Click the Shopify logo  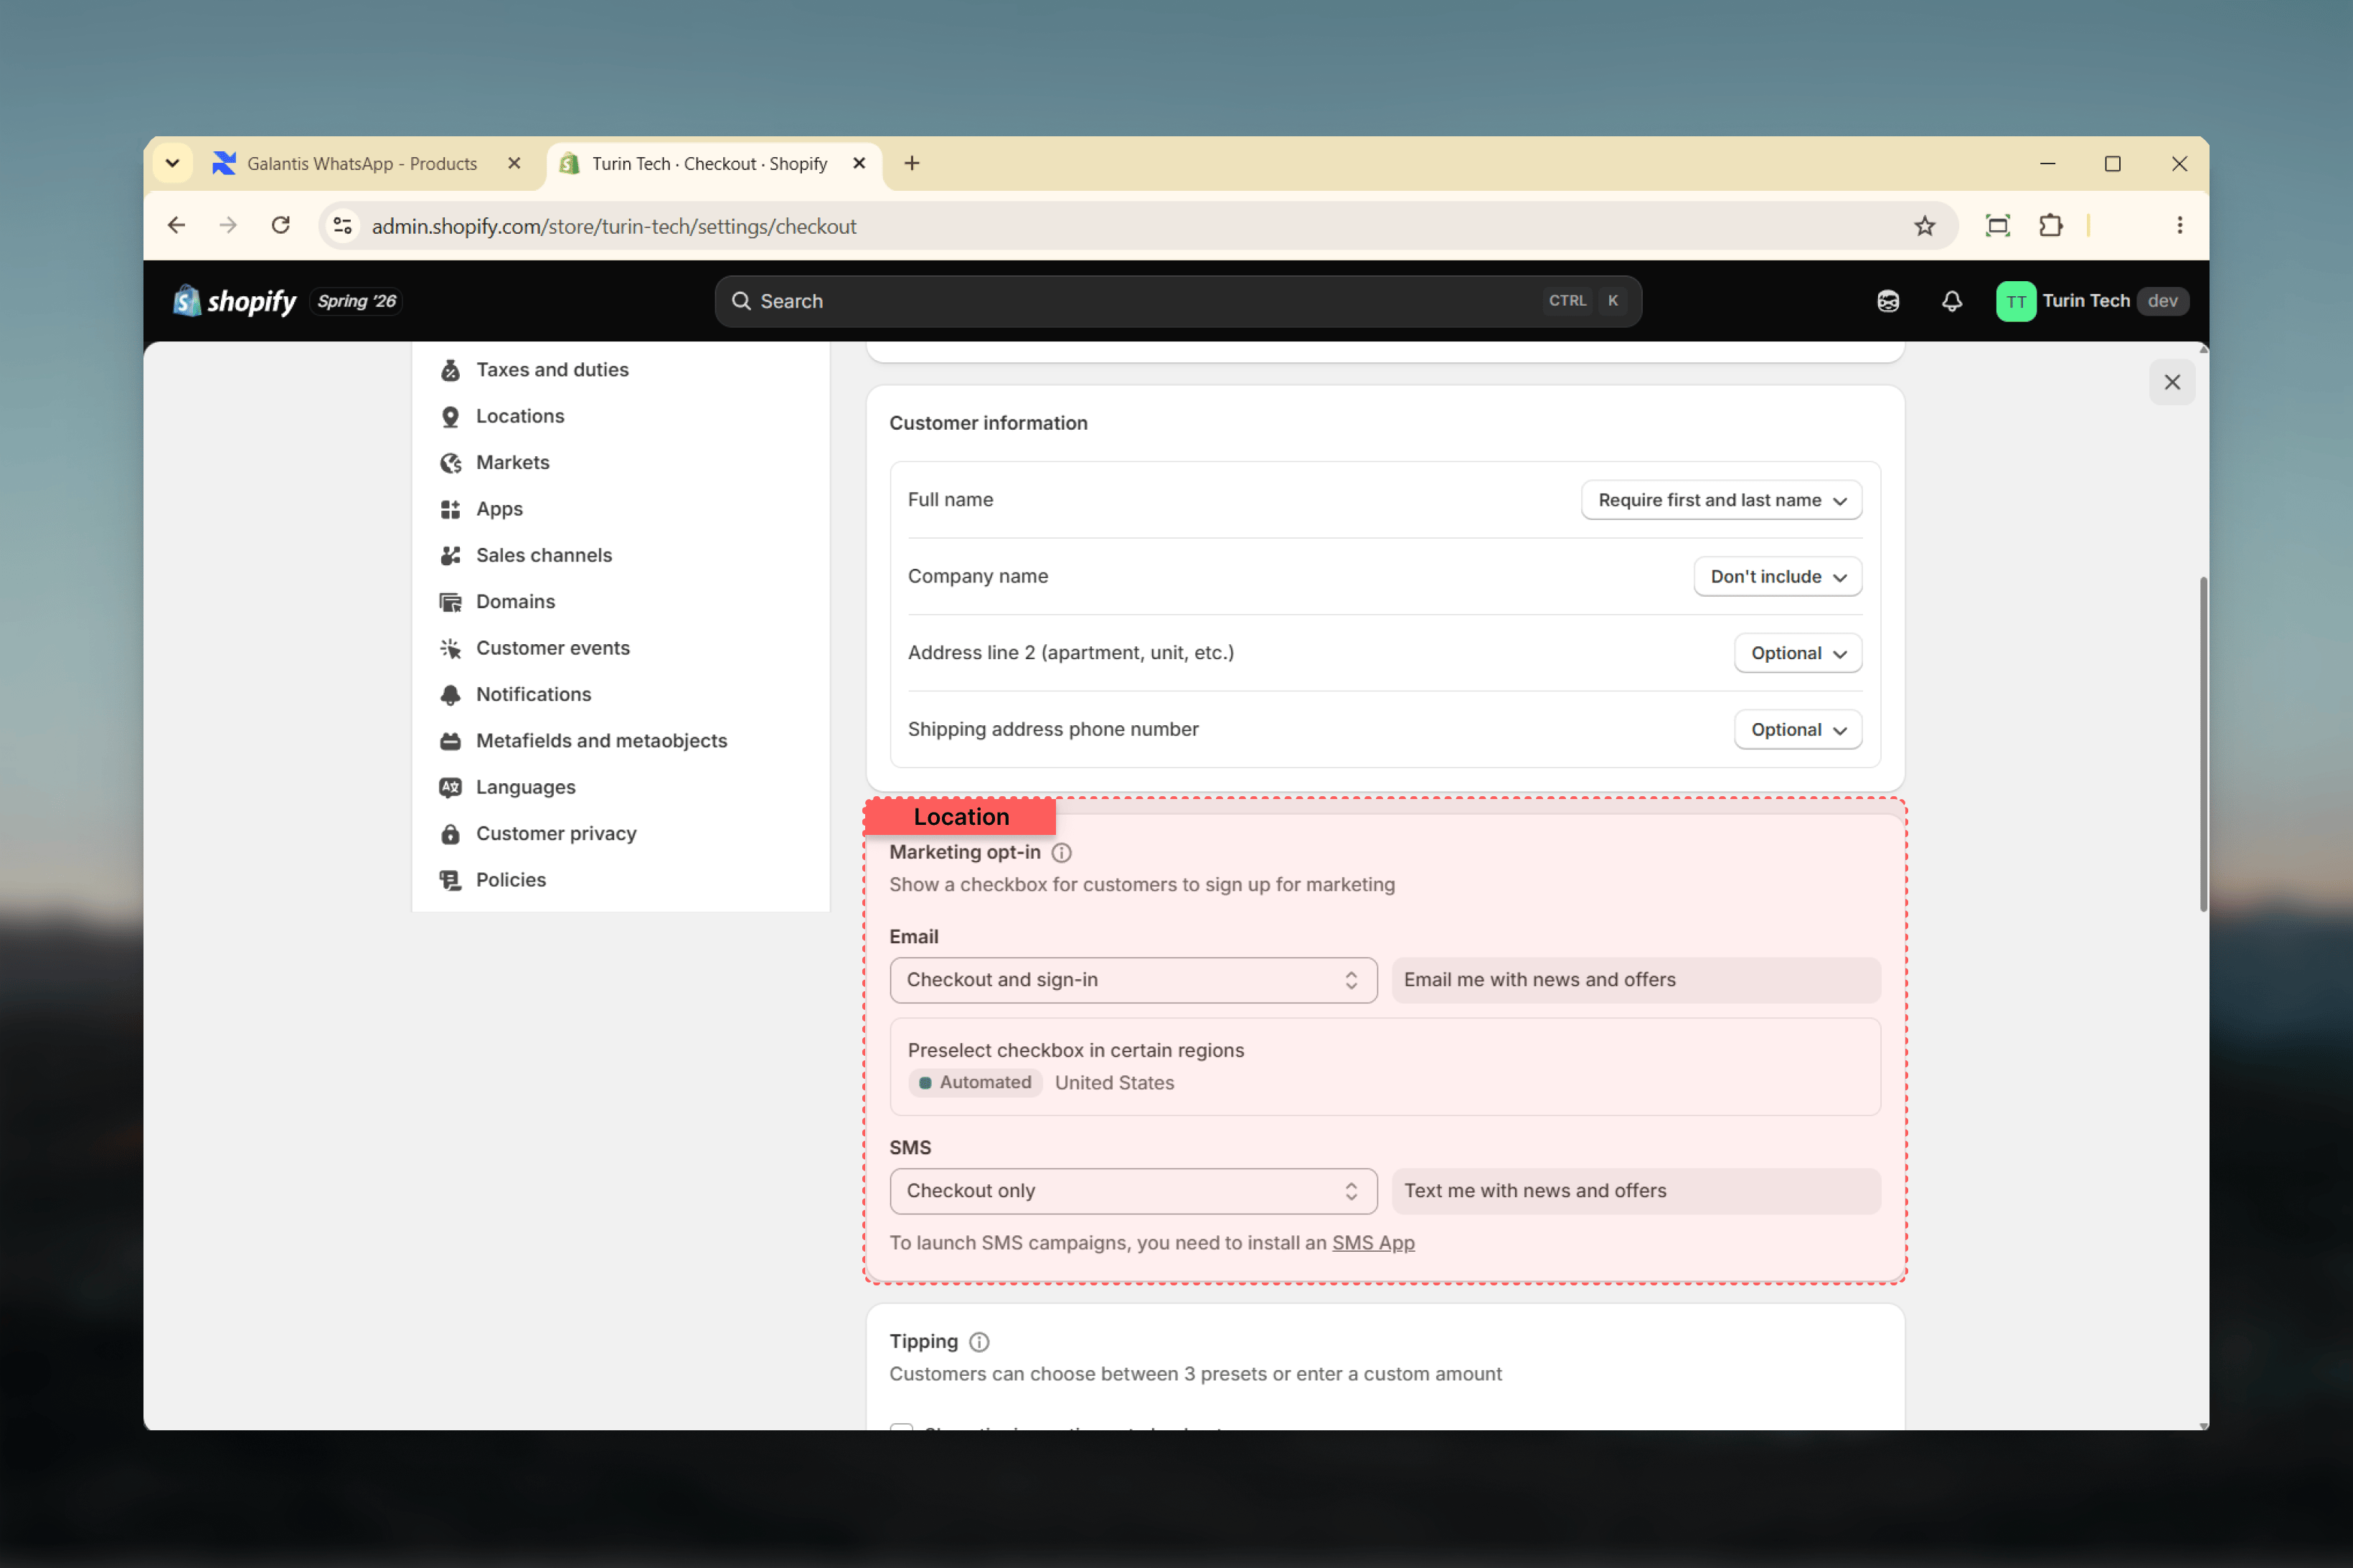pyautogui.click(x=235, y=301)
